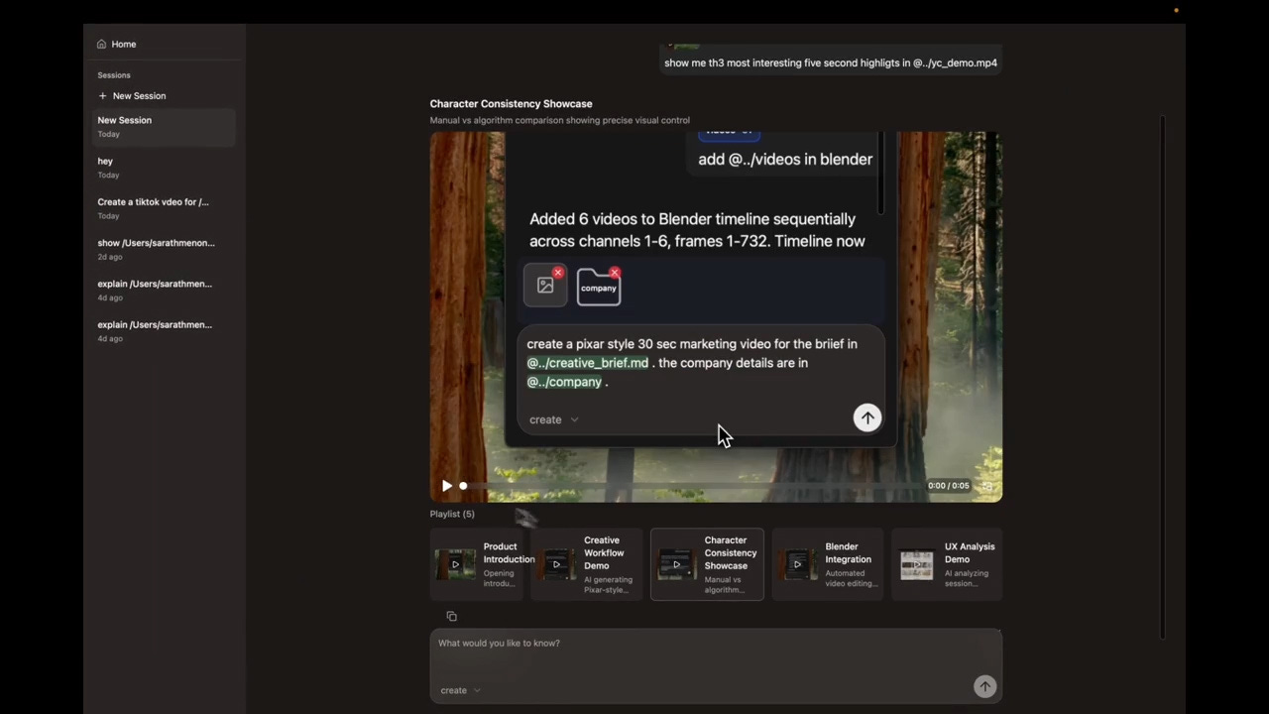Go to Home in the sidebar

pyautogui.click(x=117, y=44)
